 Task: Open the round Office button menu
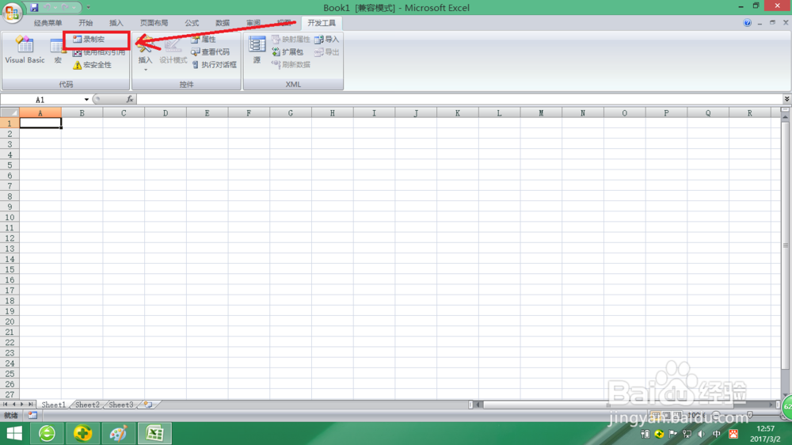[12, 12]
